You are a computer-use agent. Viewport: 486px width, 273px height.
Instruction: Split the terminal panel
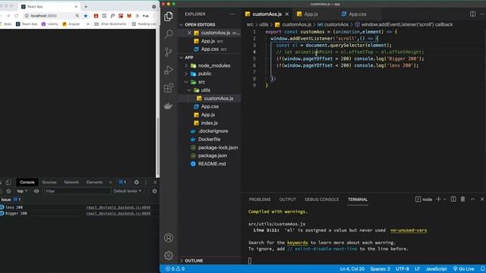click(453, 199)
